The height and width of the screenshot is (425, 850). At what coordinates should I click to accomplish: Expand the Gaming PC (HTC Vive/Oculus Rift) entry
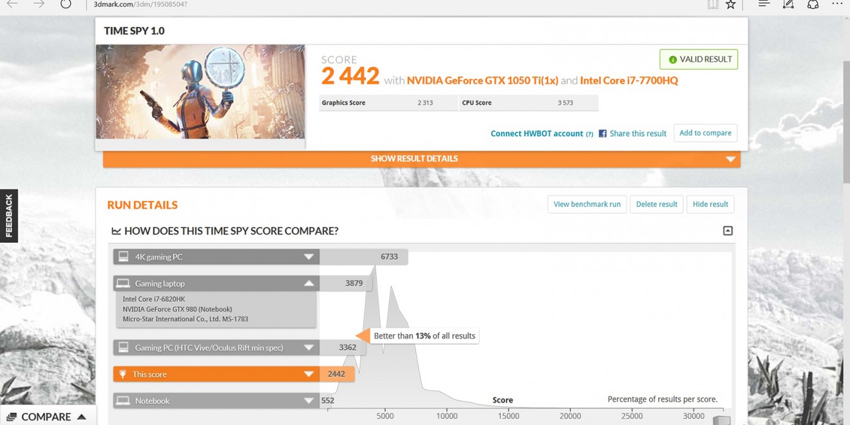(308, 348)
